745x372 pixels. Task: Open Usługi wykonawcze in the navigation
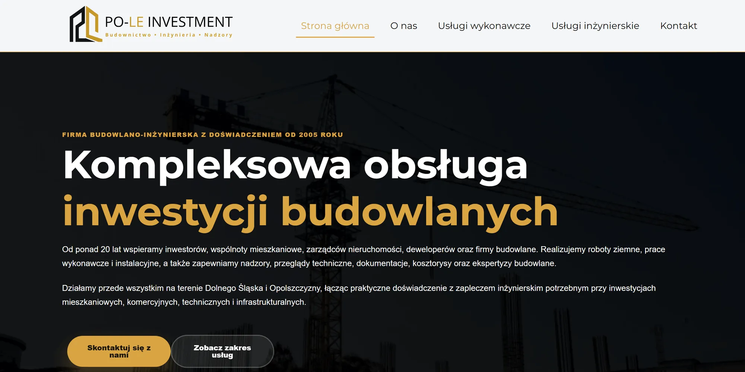pos(484,26)
